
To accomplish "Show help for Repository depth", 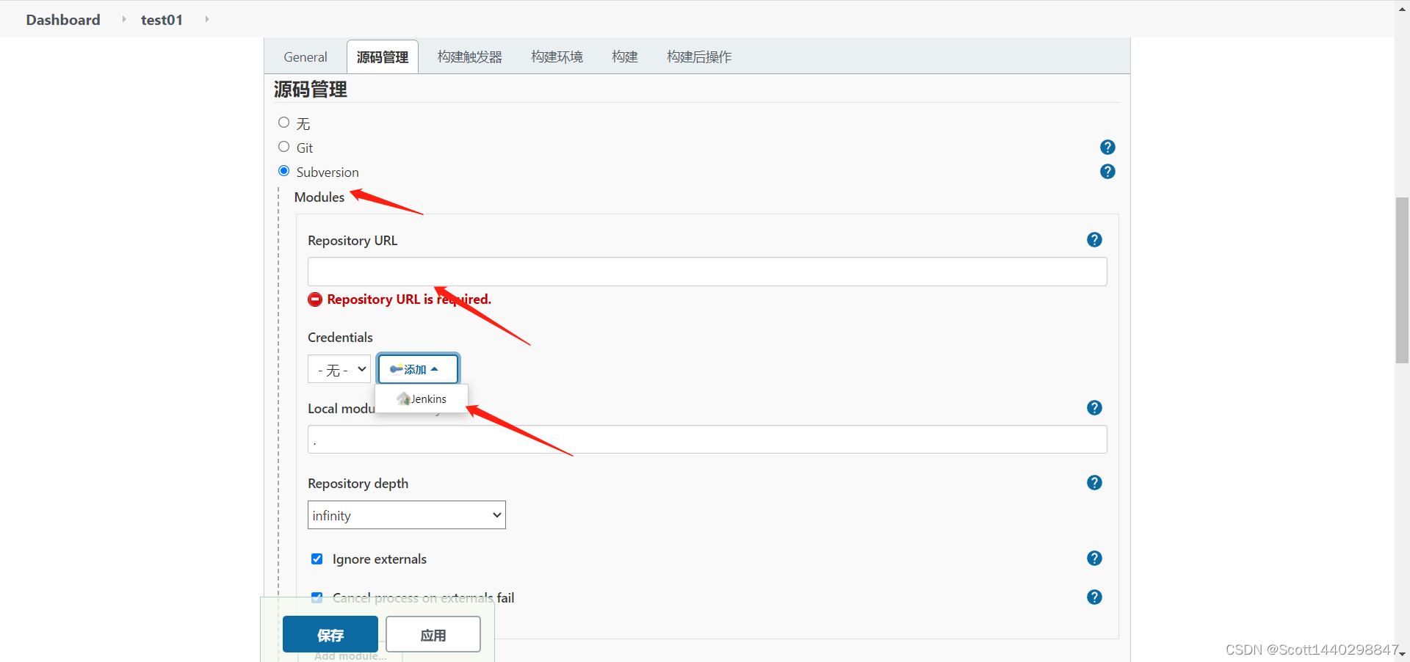I will coord(1094,483).
